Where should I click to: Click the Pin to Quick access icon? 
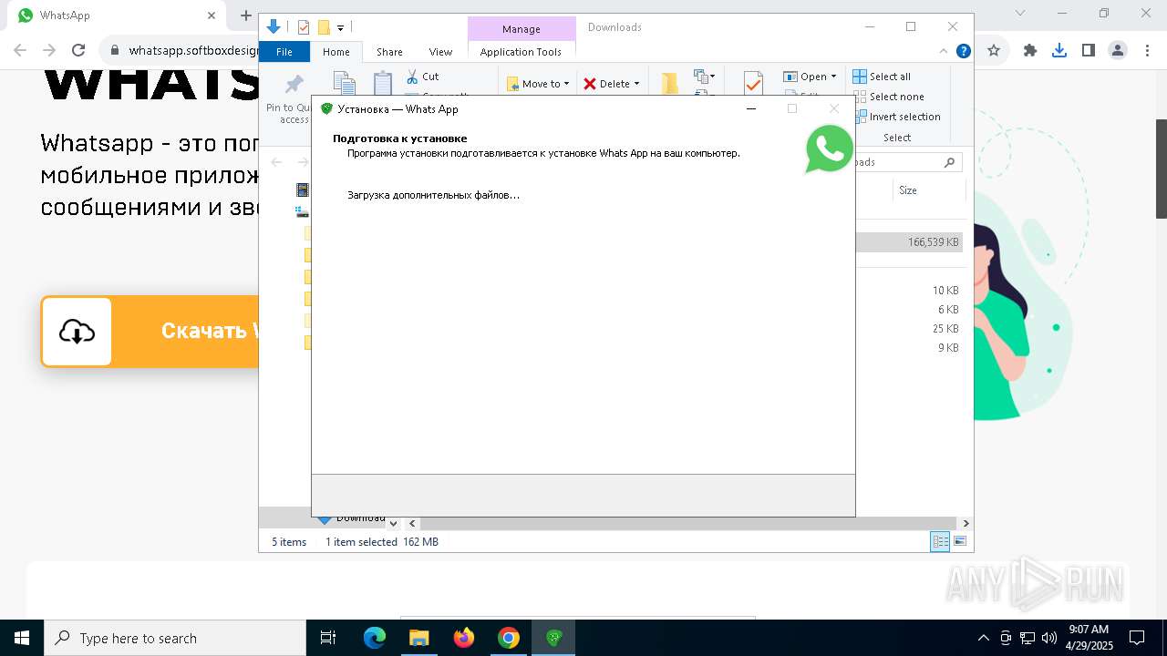[x=294, y=86]
